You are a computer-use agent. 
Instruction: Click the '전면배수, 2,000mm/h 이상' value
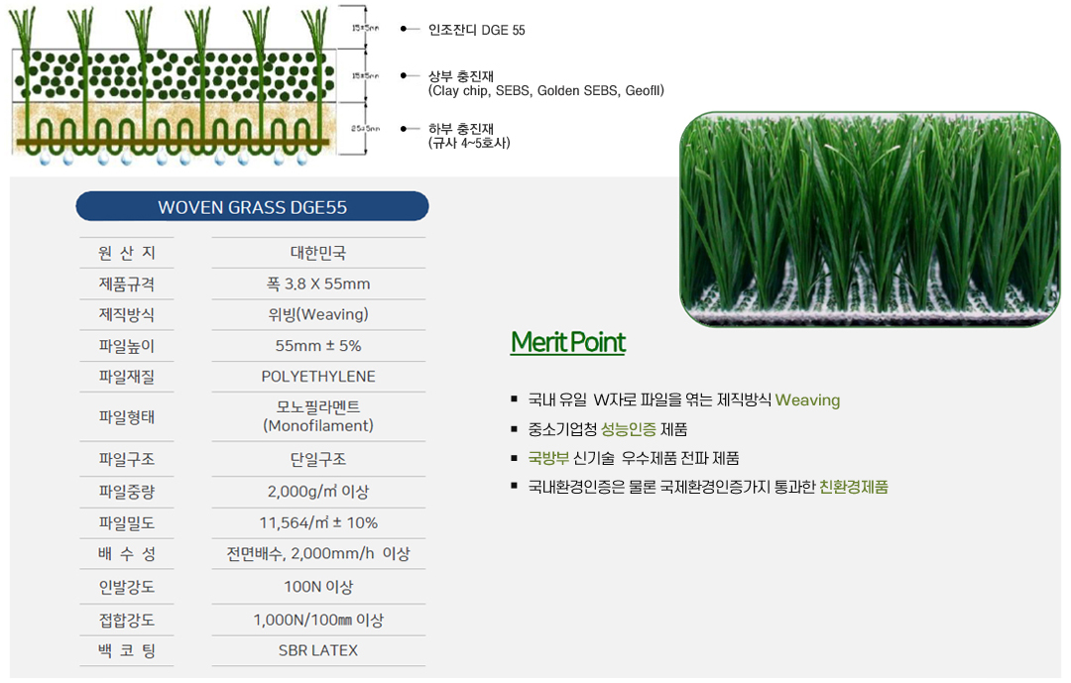tap(318, 553)
